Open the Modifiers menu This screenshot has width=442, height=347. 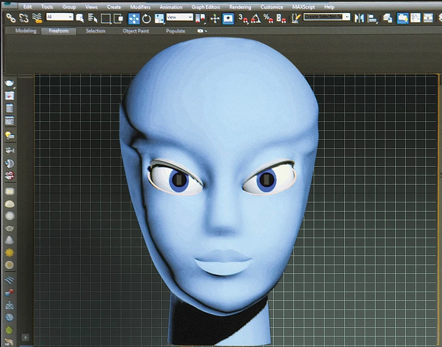tap(140, 7)
